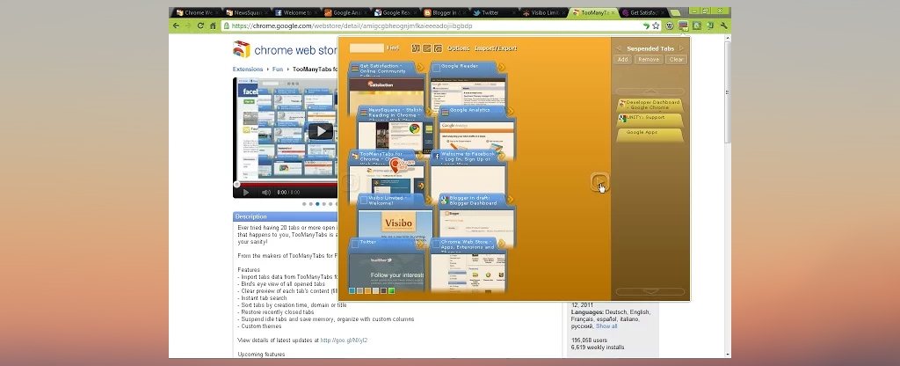Bookmark page with the star icon
The width and height of the screenshot is (900, 366).
[x=656, y=26]
